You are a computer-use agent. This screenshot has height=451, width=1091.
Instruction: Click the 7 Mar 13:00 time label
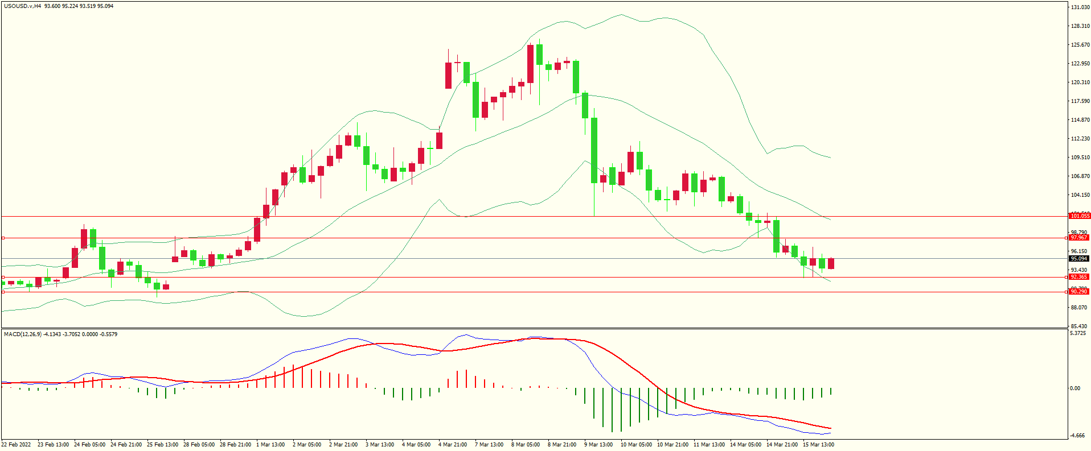(489, 445)
